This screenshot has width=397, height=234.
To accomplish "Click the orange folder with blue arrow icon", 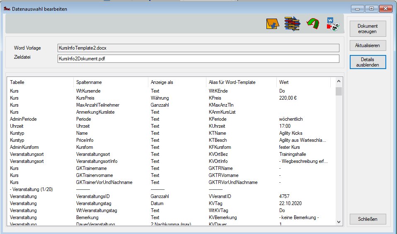I will point(272,24).
